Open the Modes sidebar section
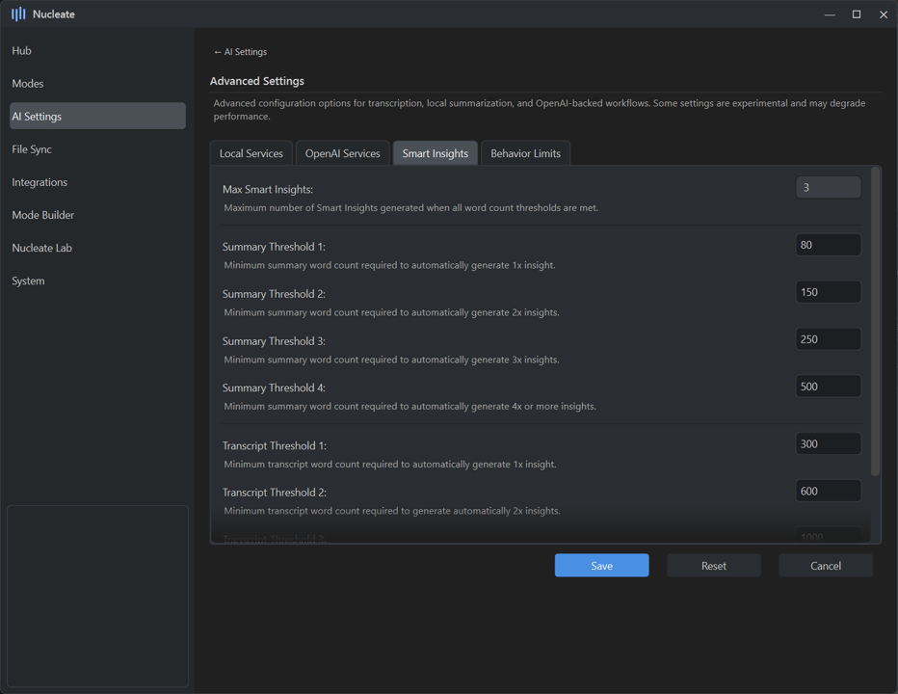This screenshot has height=694, width=898. 28,84
